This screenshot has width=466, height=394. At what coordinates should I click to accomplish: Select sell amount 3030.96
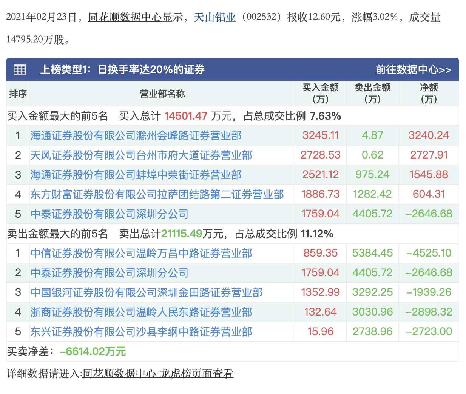372,312
